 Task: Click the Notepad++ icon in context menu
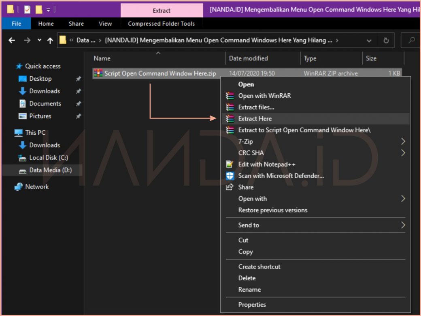[x=230, y=164]
